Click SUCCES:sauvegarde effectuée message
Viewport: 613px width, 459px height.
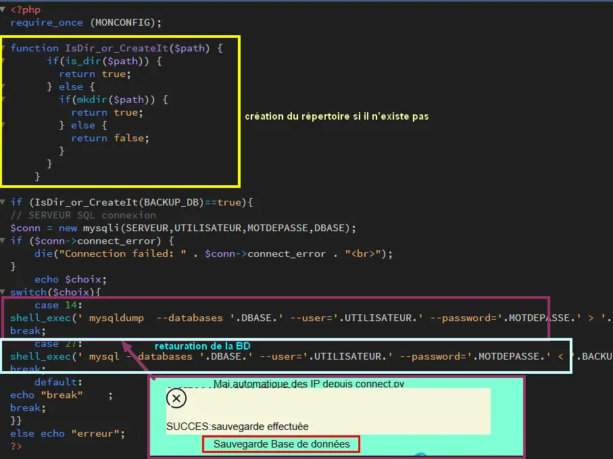(x=237, y=426)
